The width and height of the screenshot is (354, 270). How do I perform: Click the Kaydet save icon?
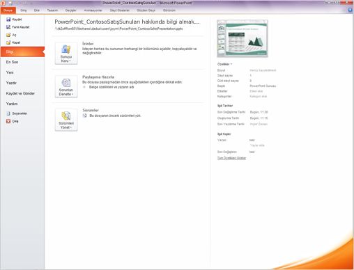click(8, 19)
